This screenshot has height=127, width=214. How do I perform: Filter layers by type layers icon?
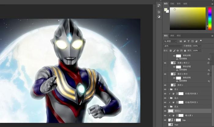[189, 41]
